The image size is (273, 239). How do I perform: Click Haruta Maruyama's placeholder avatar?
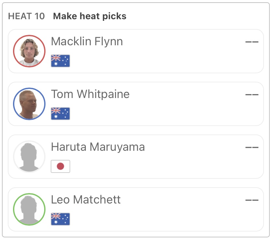click(x=29, y=157)
